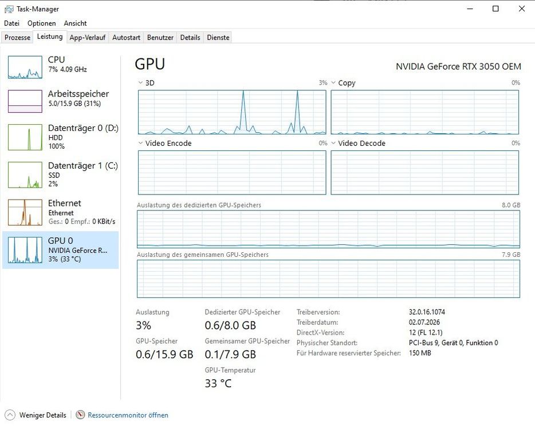Click the Weniger Details collapse arrow icon
The height and width of the screenshot is (429, 535).
click(10, 415)
